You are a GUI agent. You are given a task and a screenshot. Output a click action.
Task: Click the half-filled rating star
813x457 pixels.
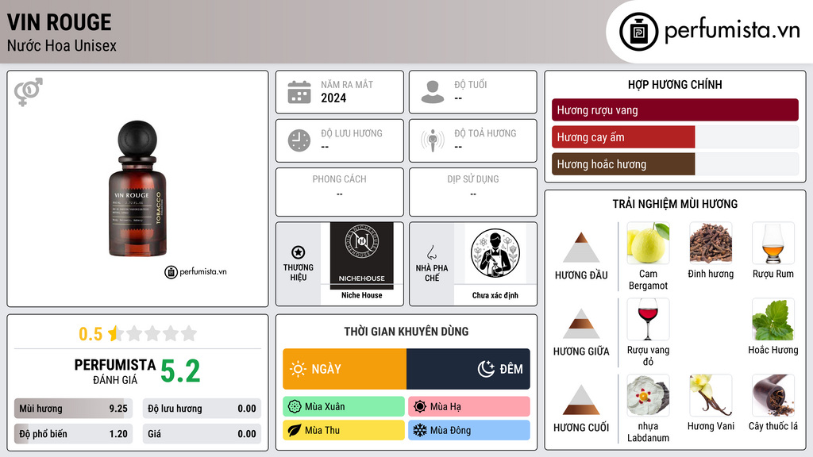116,333
